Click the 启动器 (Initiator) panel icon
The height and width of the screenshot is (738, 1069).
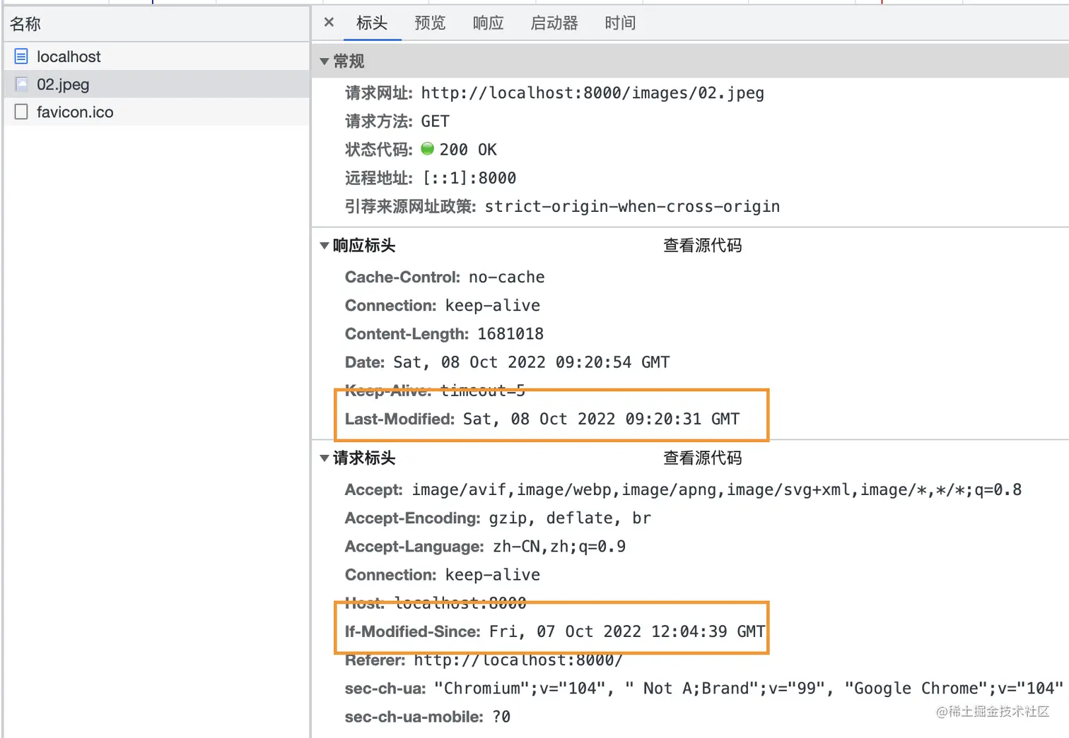click(x=554, y=22)
